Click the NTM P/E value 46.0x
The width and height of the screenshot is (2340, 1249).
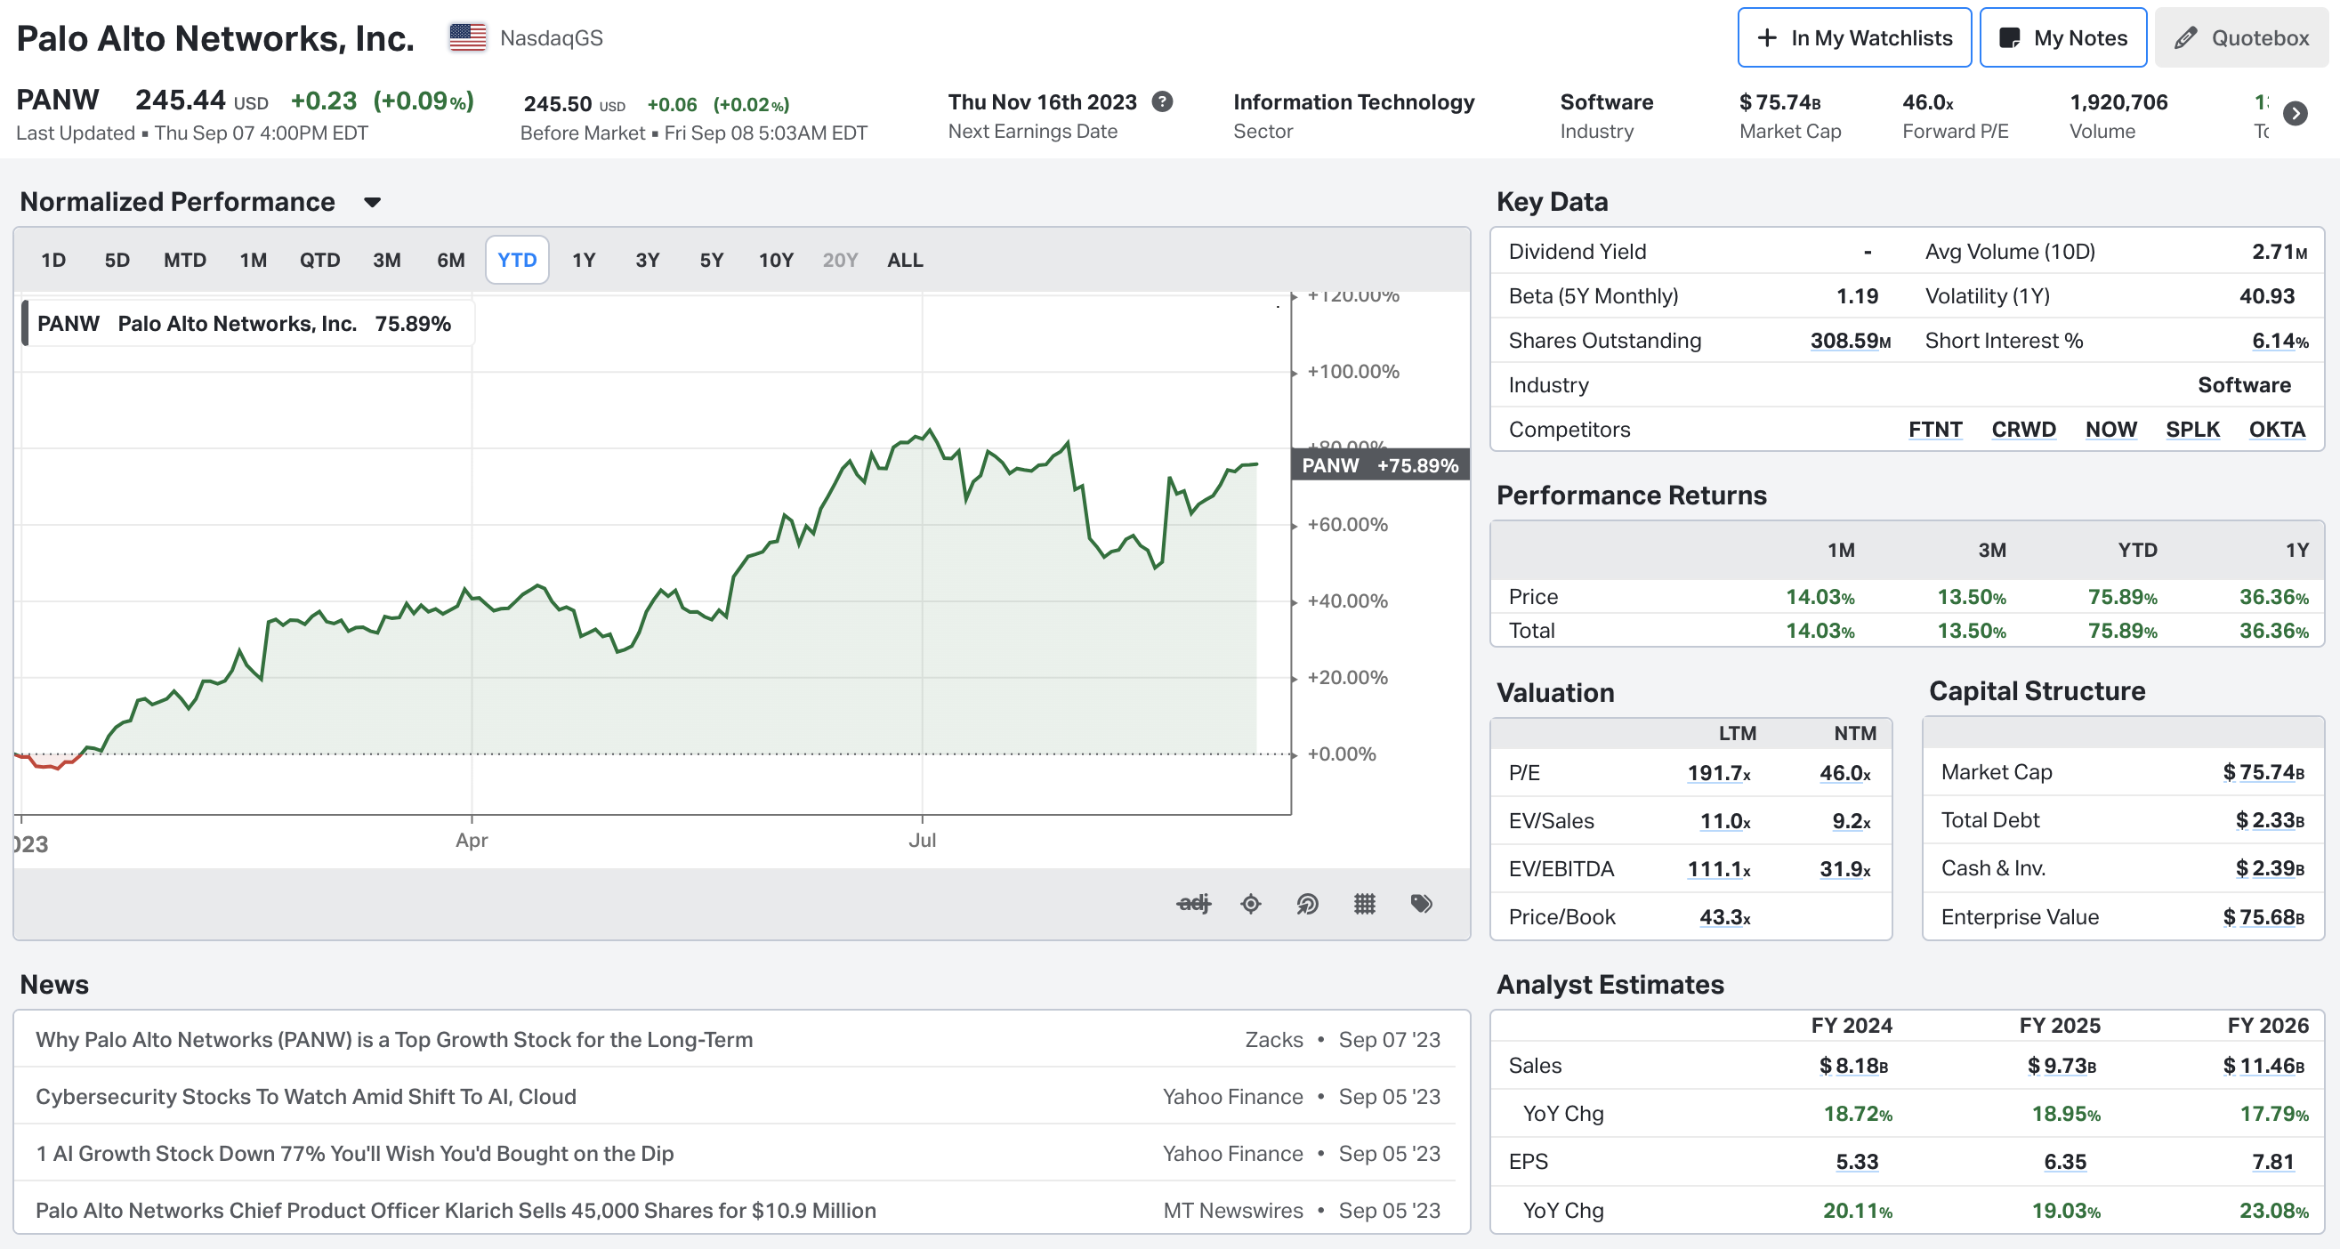point(1845,773)
